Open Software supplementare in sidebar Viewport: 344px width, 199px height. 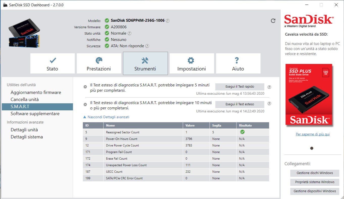(35, 114)
